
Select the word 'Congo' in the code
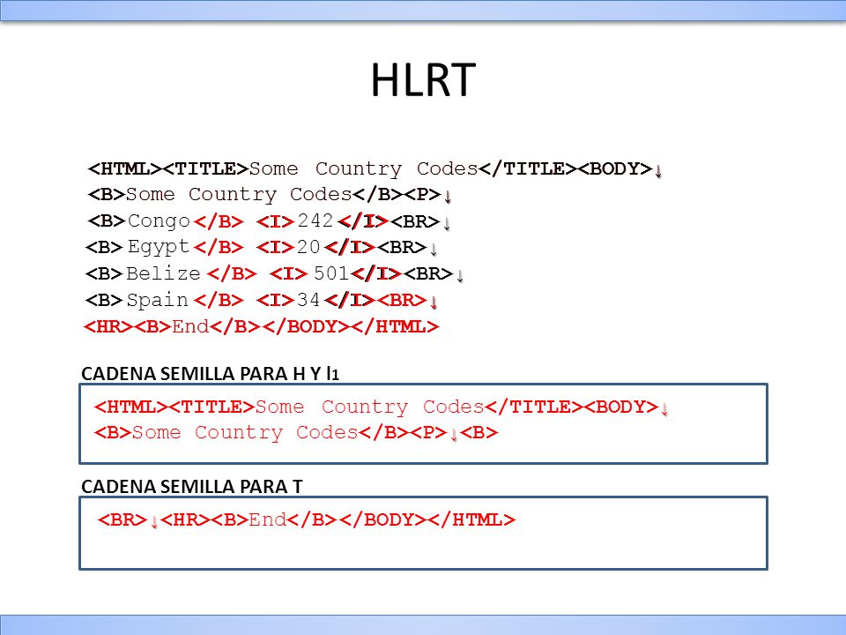(x=160, y=220)
